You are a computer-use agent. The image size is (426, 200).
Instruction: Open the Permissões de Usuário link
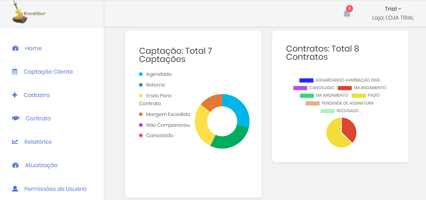click(55, 189)
